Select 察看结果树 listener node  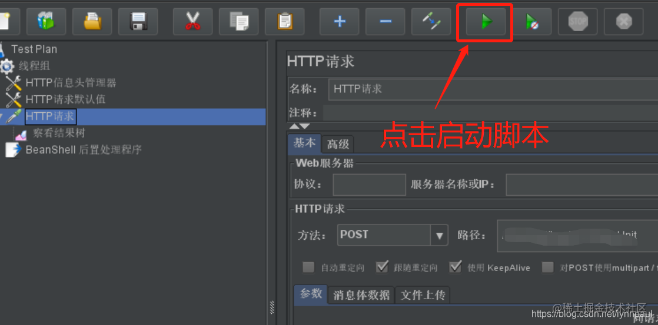(59, 133)
